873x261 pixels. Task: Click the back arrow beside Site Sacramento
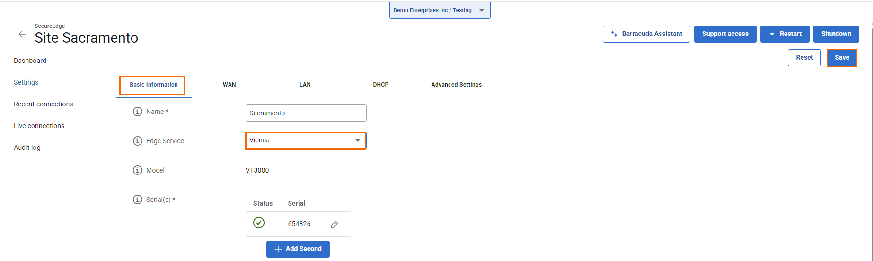point(22,34)
